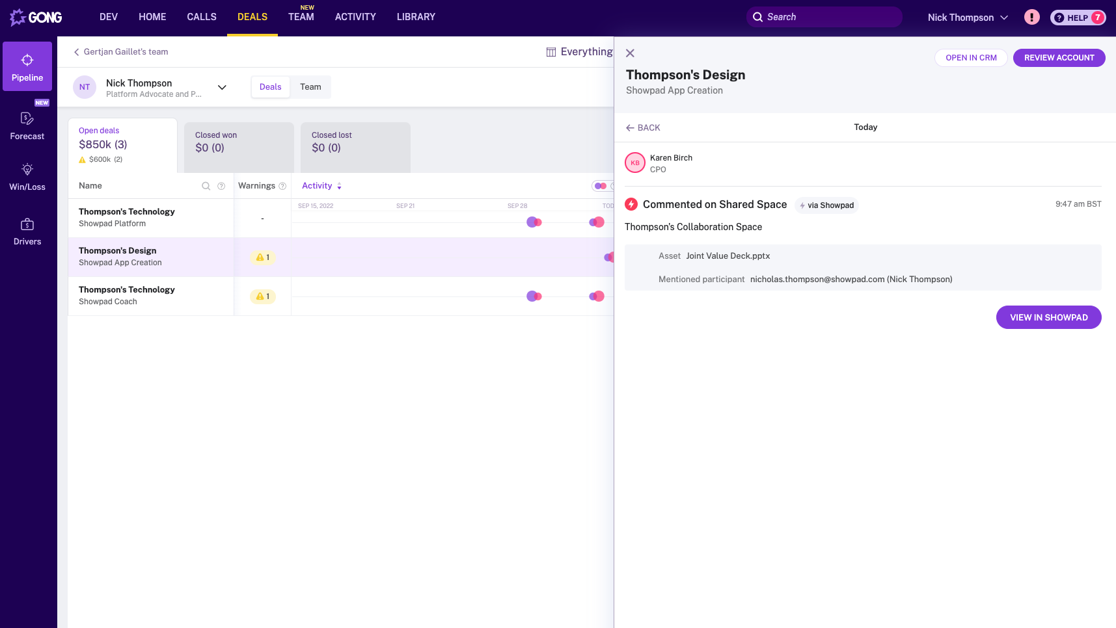The width and height of the screenshot is (1116, 628).
Task: Click the Gong logo
Action: tap(36, 18)
